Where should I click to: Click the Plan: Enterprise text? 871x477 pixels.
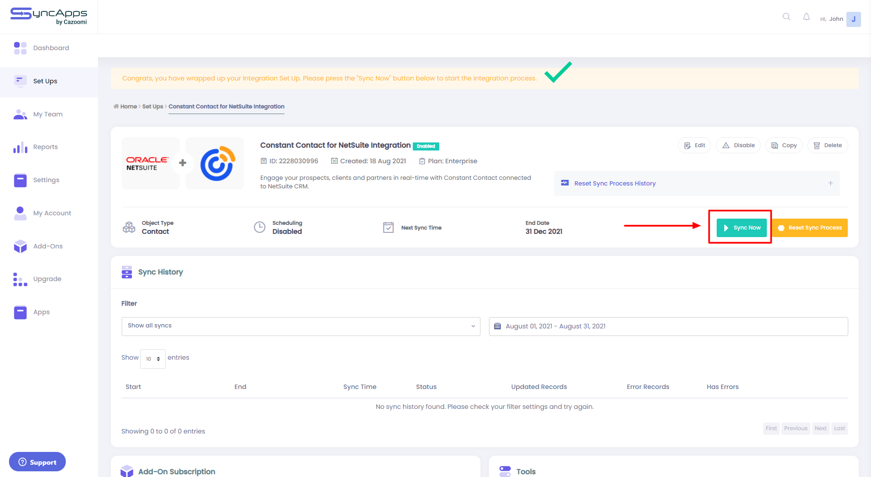[453, 161]
